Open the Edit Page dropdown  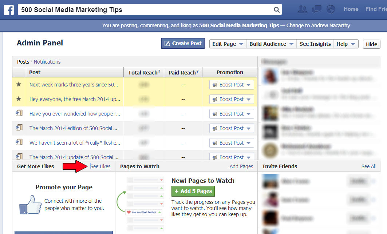[227, 44]
